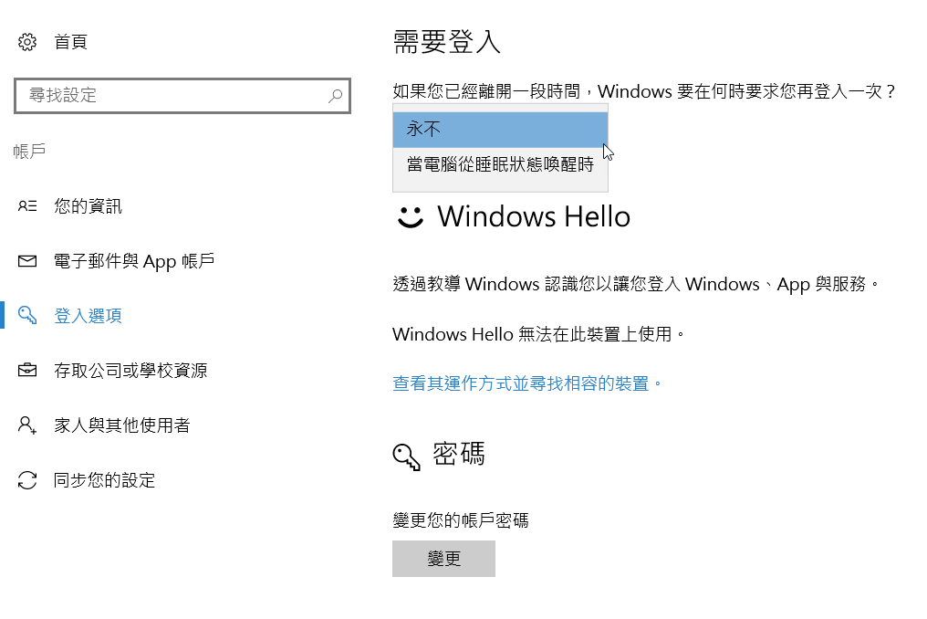Screen dimensions: 927x619
Task: Click the envelope icon for 電子郵件與 App 帳戶
Action: coord(27,261)
